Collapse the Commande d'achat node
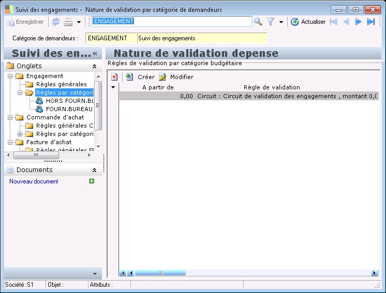Screen dimensions: 386x293 (10, 117)
